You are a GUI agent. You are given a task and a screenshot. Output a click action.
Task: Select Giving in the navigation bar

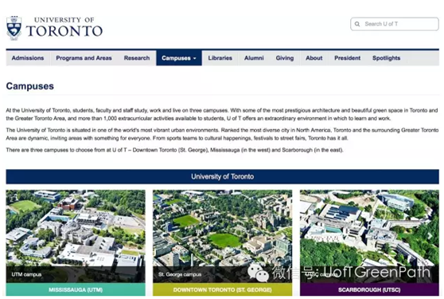coord(285,58)
